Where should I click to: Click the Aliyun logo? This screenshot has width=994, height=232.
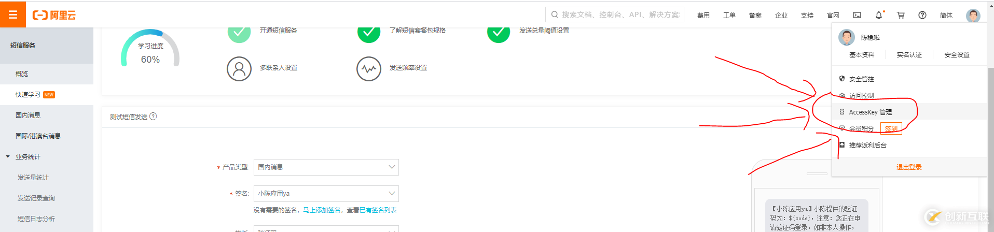(54, 15)
